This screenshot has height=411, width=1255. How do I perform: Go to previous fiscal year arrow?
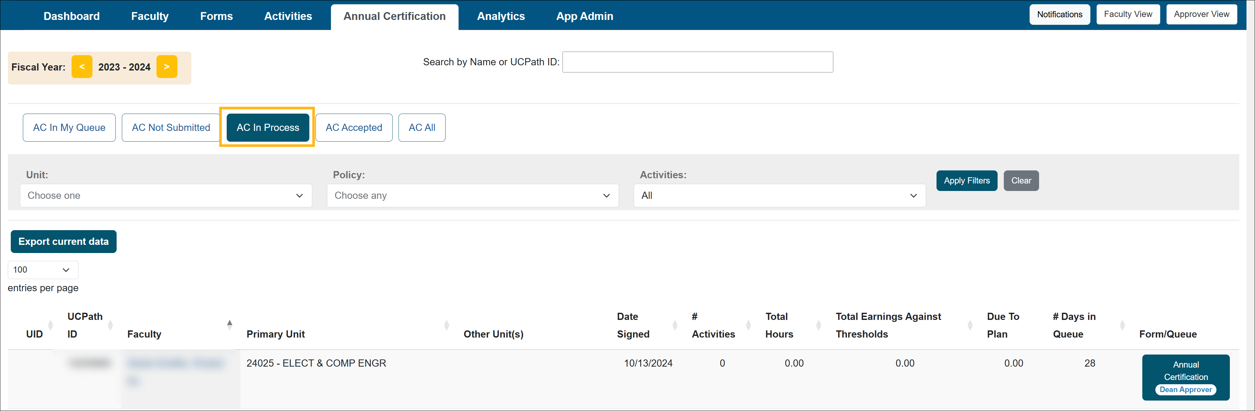click(x=82, y=67)
